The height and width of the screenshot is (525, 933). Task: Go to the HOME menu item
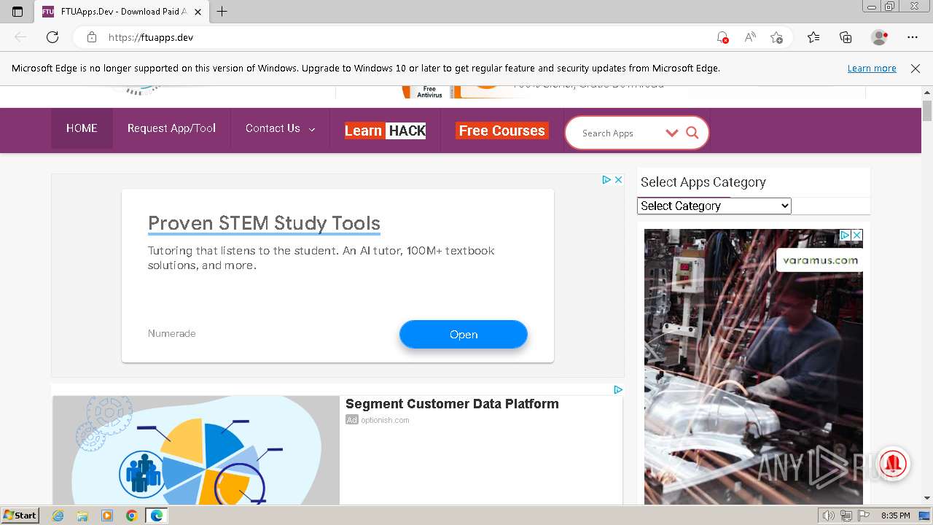82,128
